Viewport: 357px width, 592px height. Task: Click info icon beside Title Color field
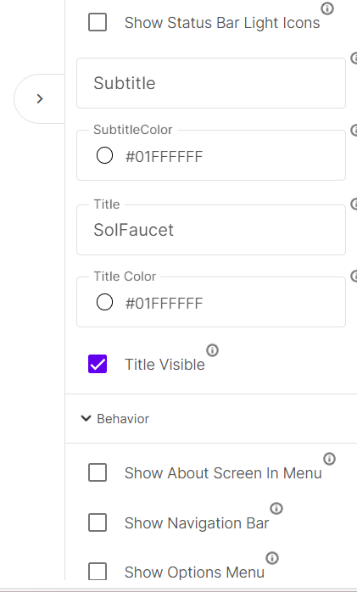tap(354, 276)
